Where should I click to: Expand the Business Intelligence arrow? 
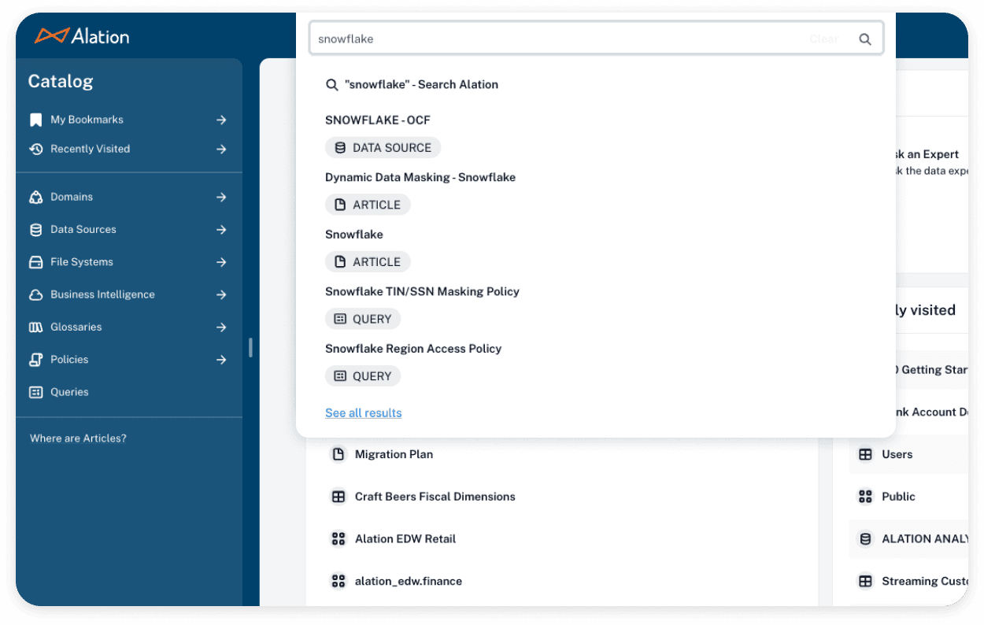coord(221,294)
